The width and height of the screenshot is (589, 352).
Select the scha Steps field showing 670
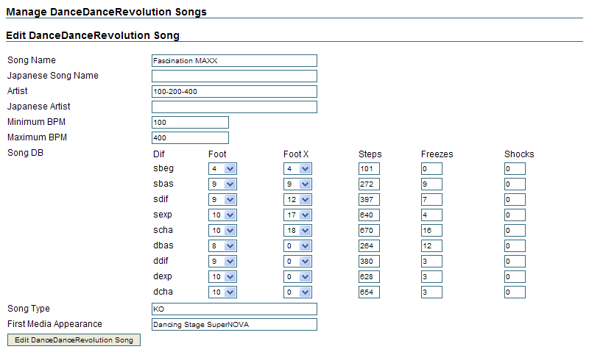369,230
